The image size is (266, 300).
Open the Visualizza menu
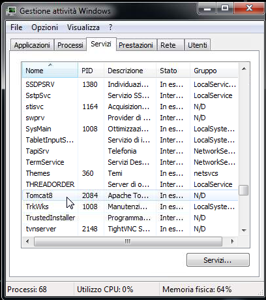[83, 27]
